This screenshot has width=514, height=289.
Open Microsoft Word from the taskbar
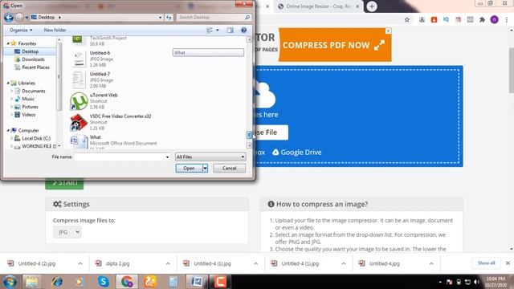(x=197, y=282)
